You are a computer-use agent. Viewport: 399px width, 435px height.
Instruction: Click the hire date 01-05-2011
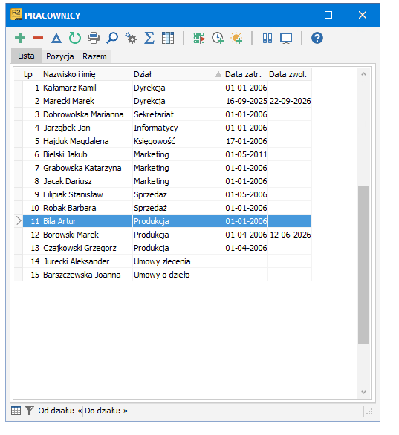coord(246,154)
